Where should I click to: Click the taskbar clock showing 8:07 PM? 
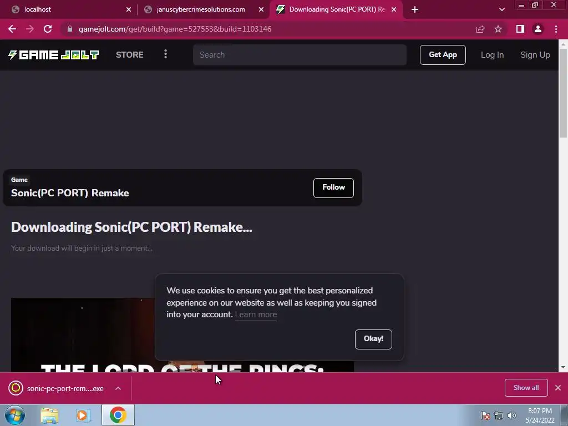(x=540, y=415)
